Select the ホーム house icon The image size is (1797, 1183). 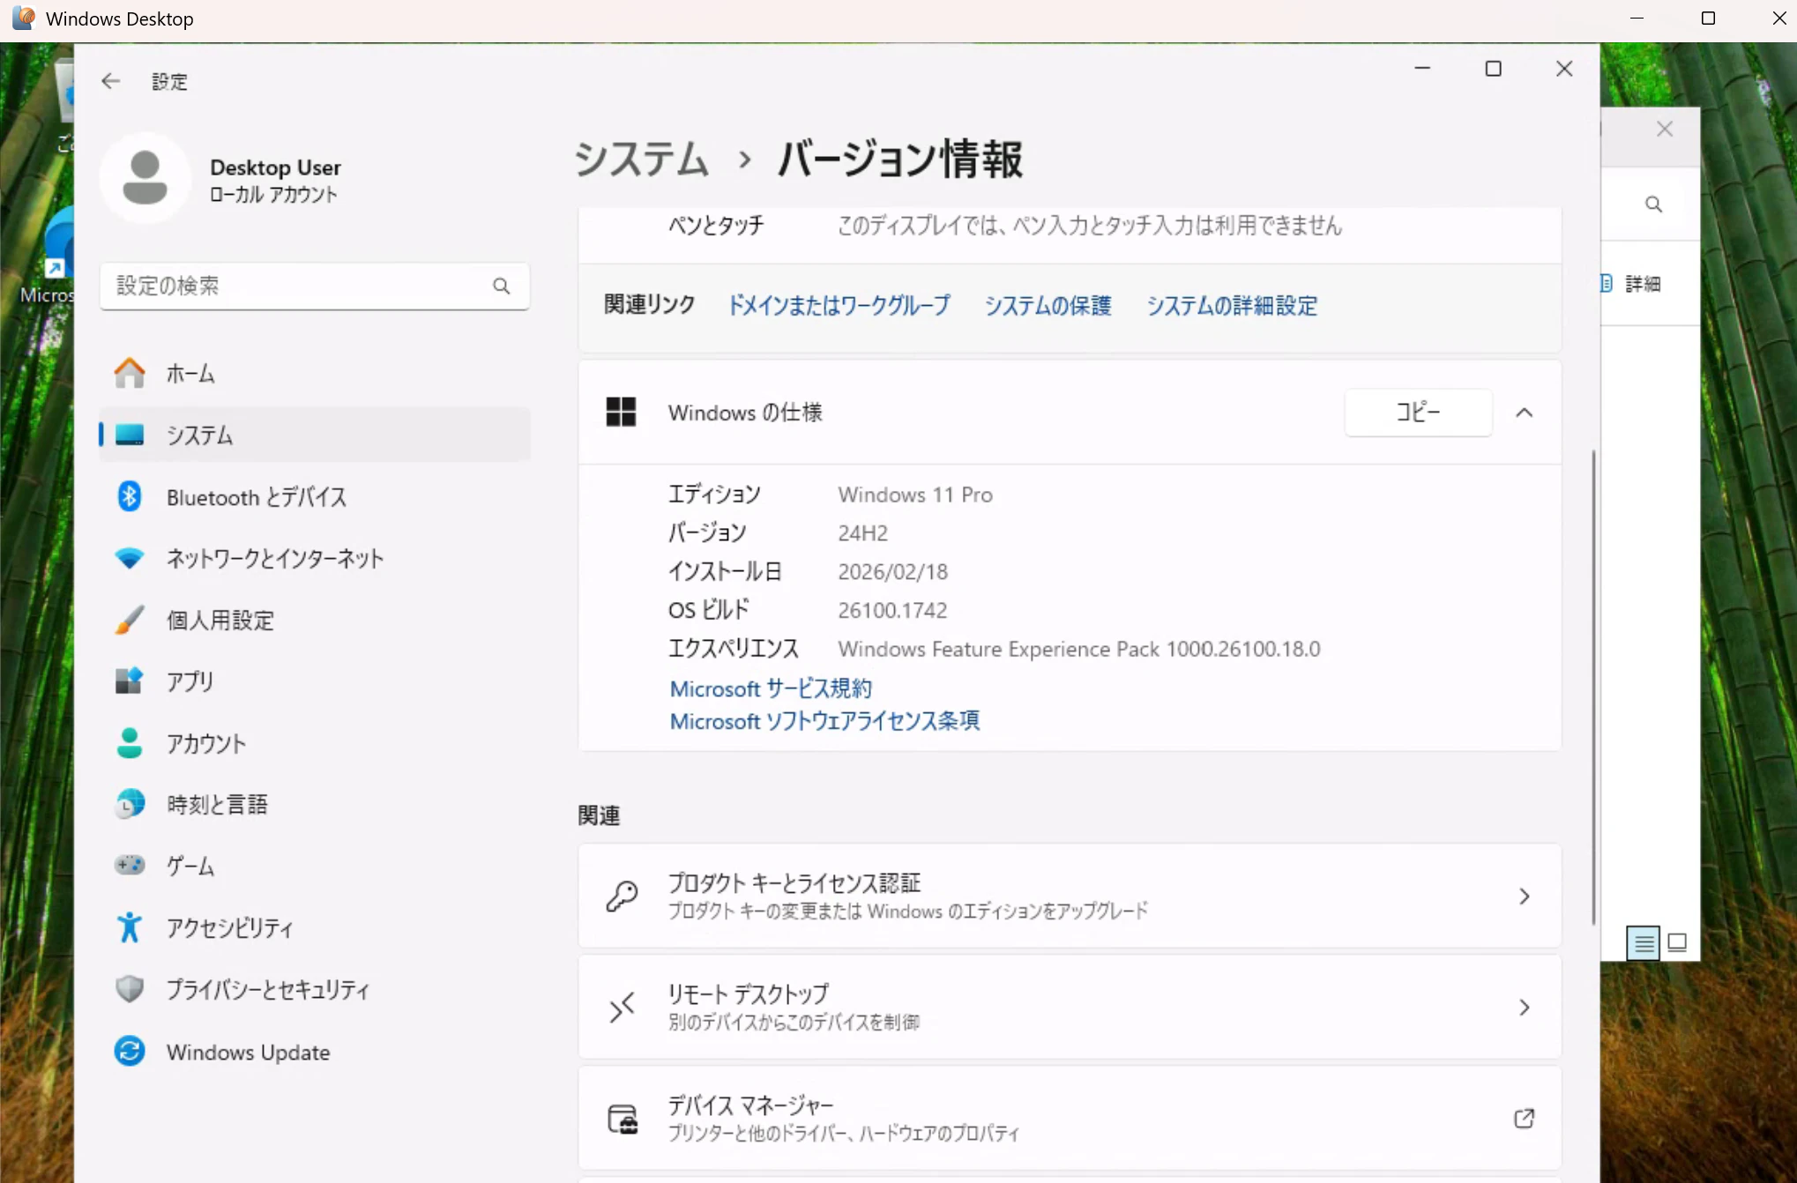click(x=130, y=373)
